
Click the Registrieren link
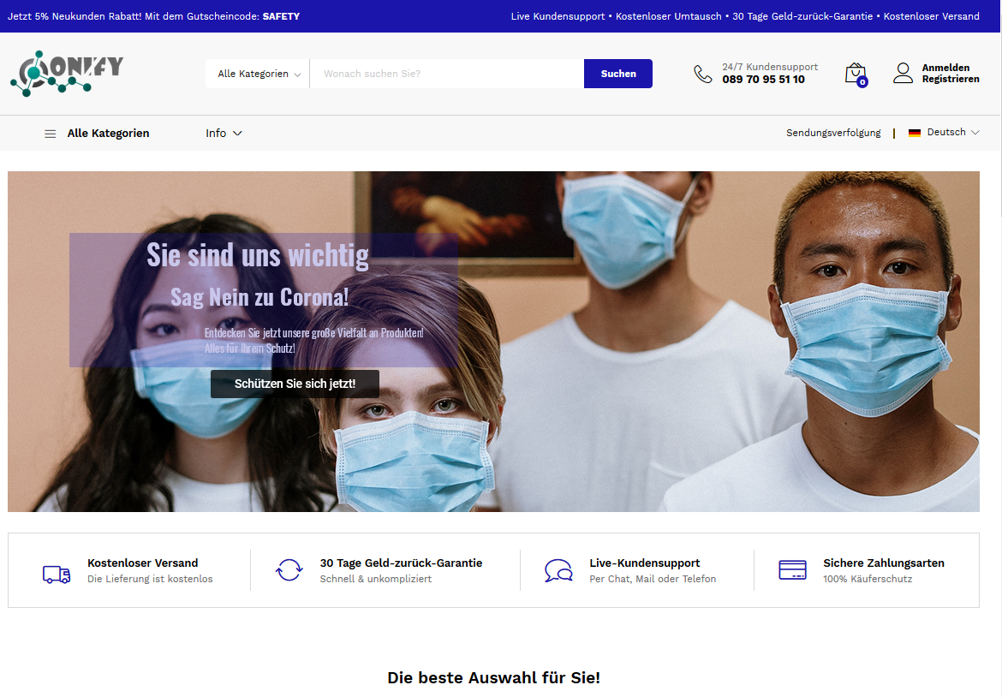(951, 80)
